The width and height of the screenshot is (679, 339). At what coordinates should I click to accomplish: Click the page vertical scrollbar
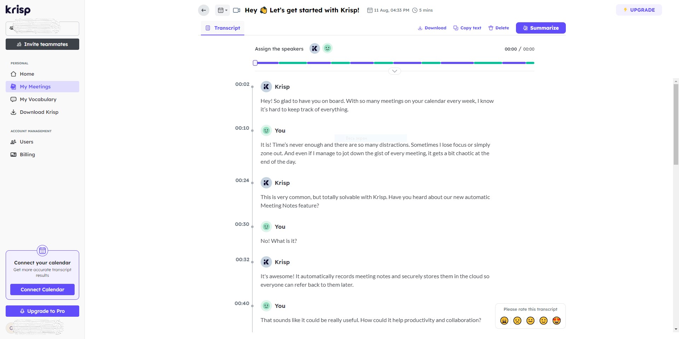click(676, 124)
